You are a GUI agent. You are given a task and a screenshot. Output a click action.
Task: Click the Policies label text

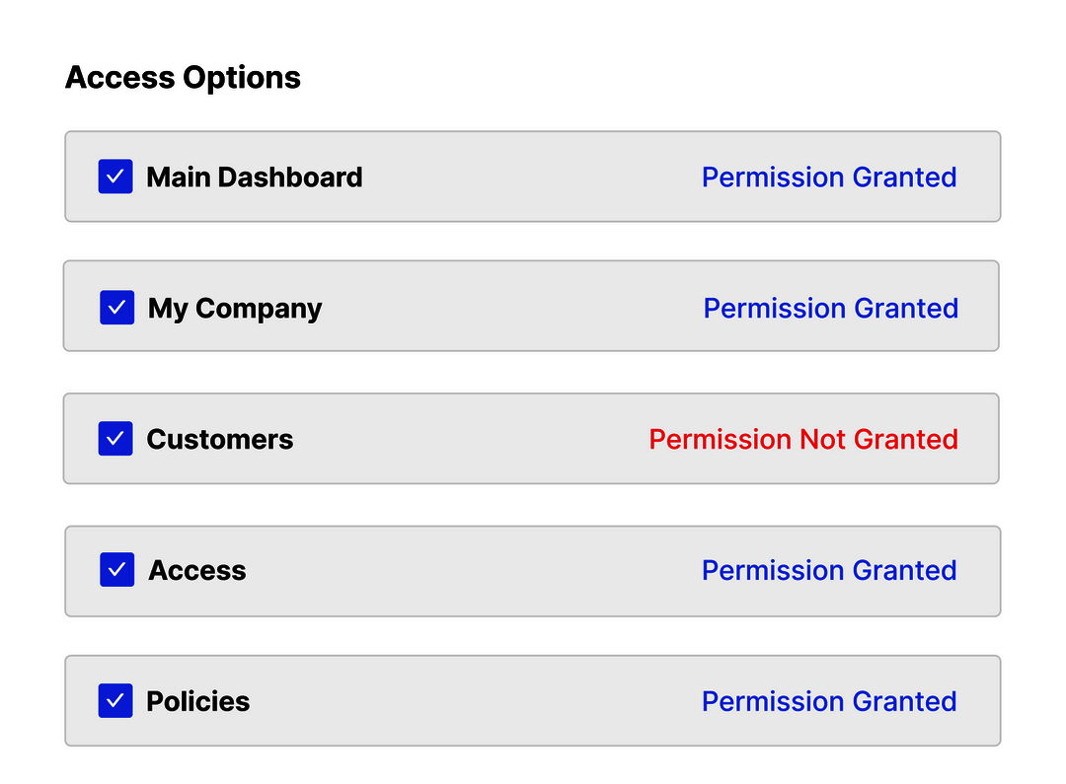[198, 702]
